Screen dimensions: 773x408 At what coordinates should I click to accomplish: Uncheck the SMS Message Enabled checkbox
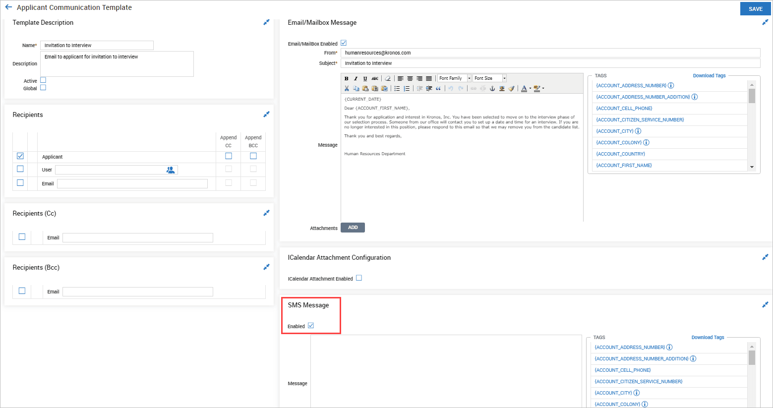coord(311,326)
